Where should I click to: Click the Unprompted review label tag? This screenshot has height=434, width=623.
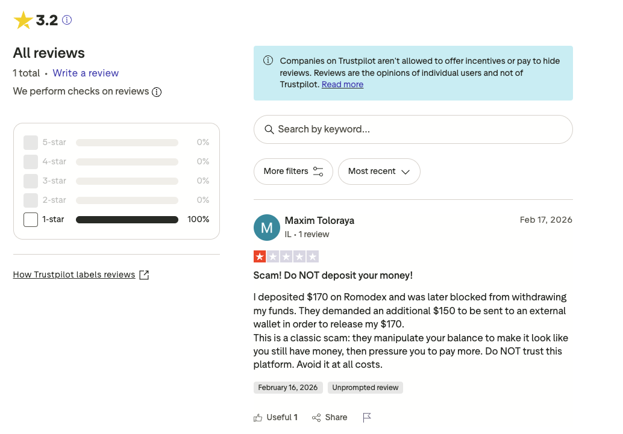click(x=365, y=388)
